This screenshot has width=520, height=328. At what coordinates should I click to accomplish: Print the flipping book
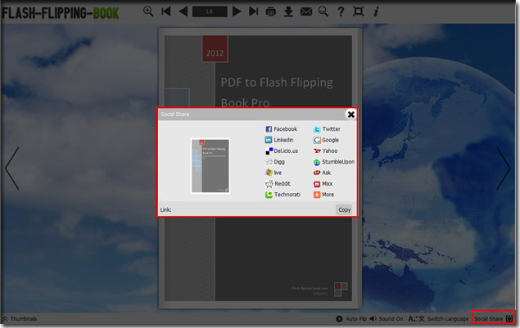tap(270, 11)
